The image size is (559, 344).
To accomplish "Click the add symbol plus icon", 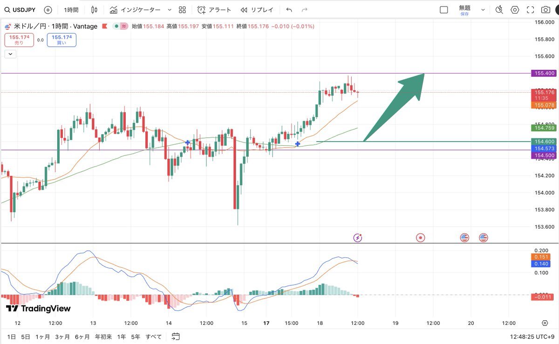I will pos(48,10).
